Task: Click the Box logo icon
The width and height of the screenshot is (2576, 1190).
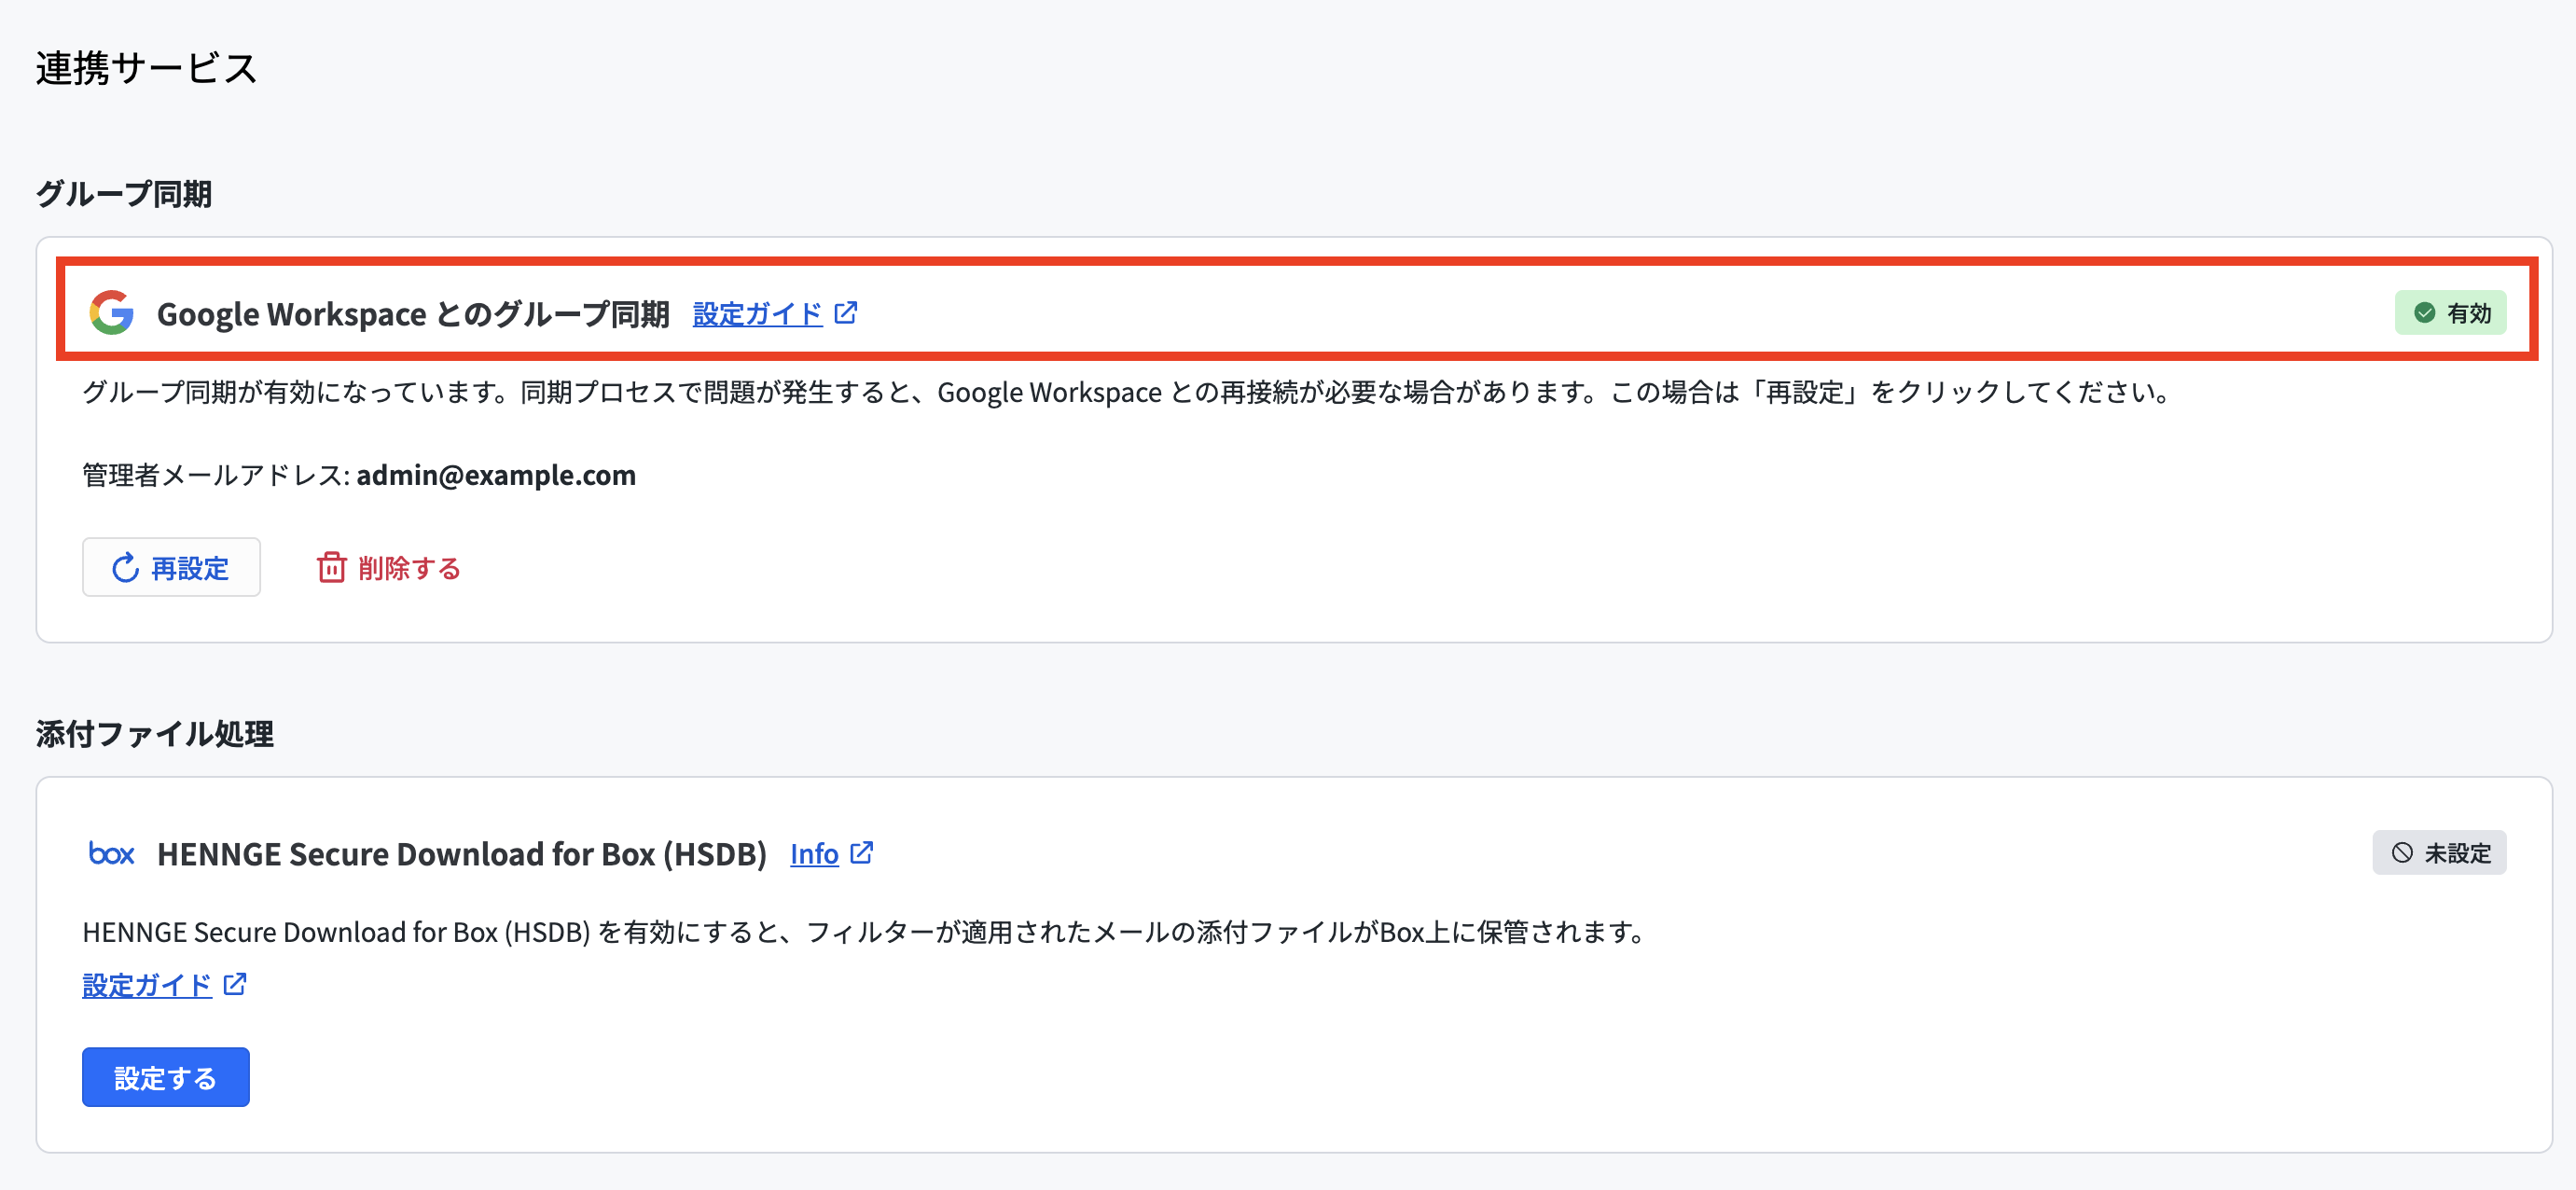Action: [111, 853]
